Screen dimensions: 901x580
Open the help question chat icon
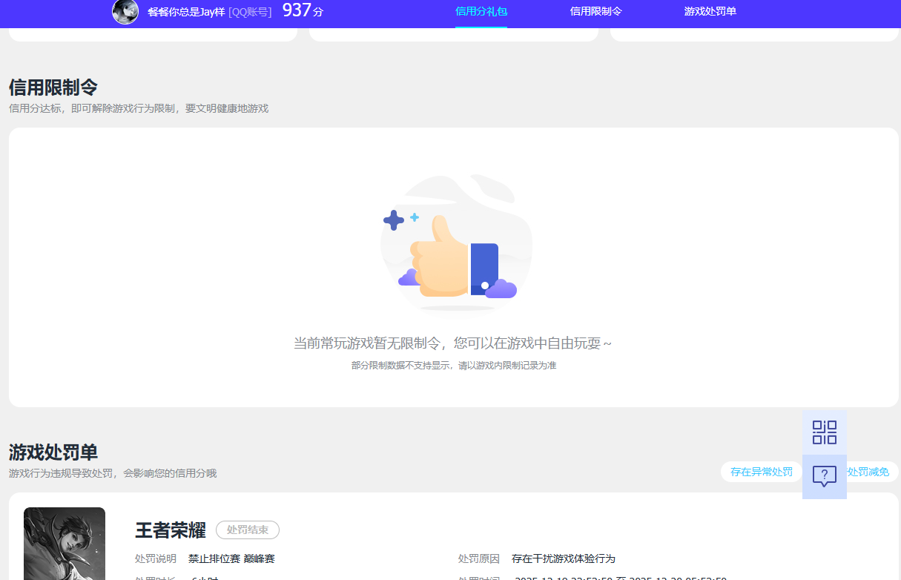coord(825,477)
